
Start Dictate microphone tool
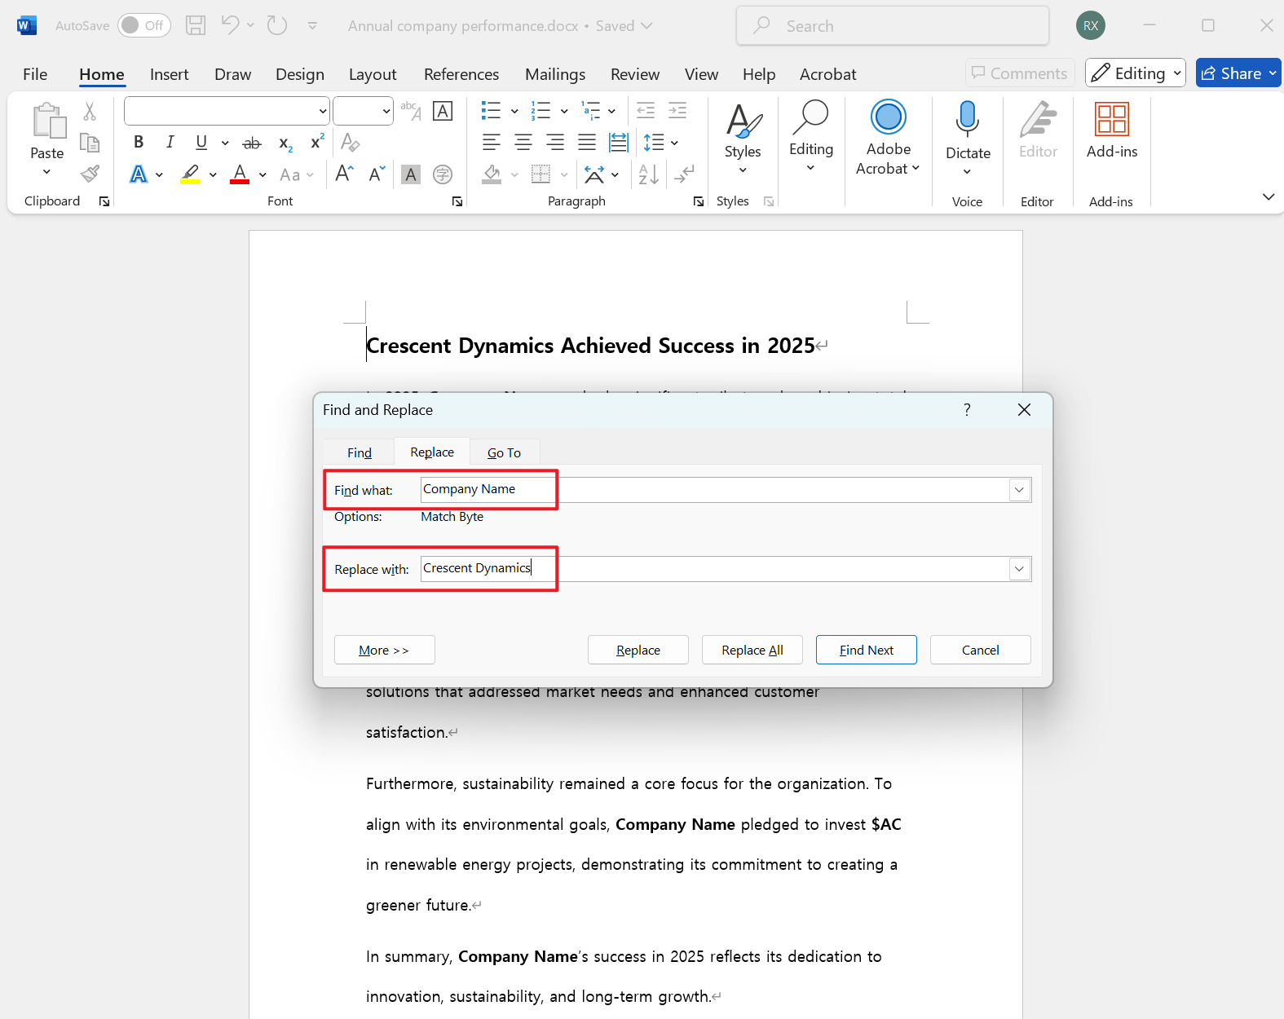pos(967,120)
